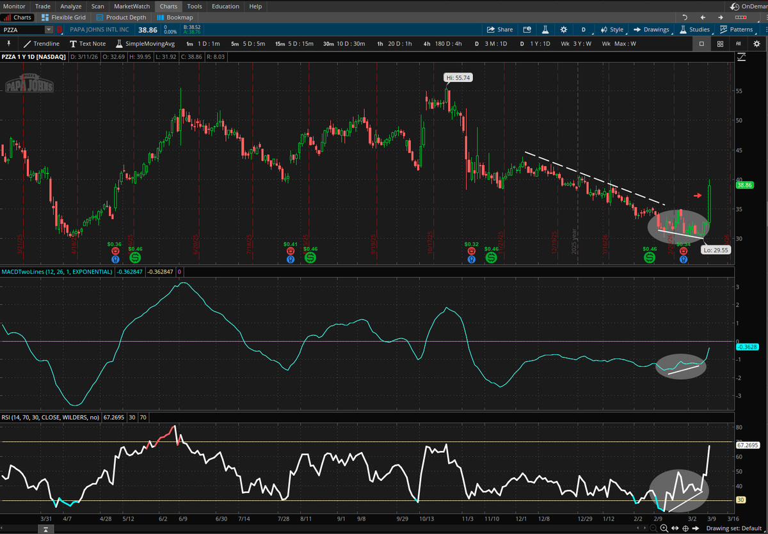Viewport: 768px width, 534px height.
Task: Open the timeframe toolbar settings gear
Action: 757,43
